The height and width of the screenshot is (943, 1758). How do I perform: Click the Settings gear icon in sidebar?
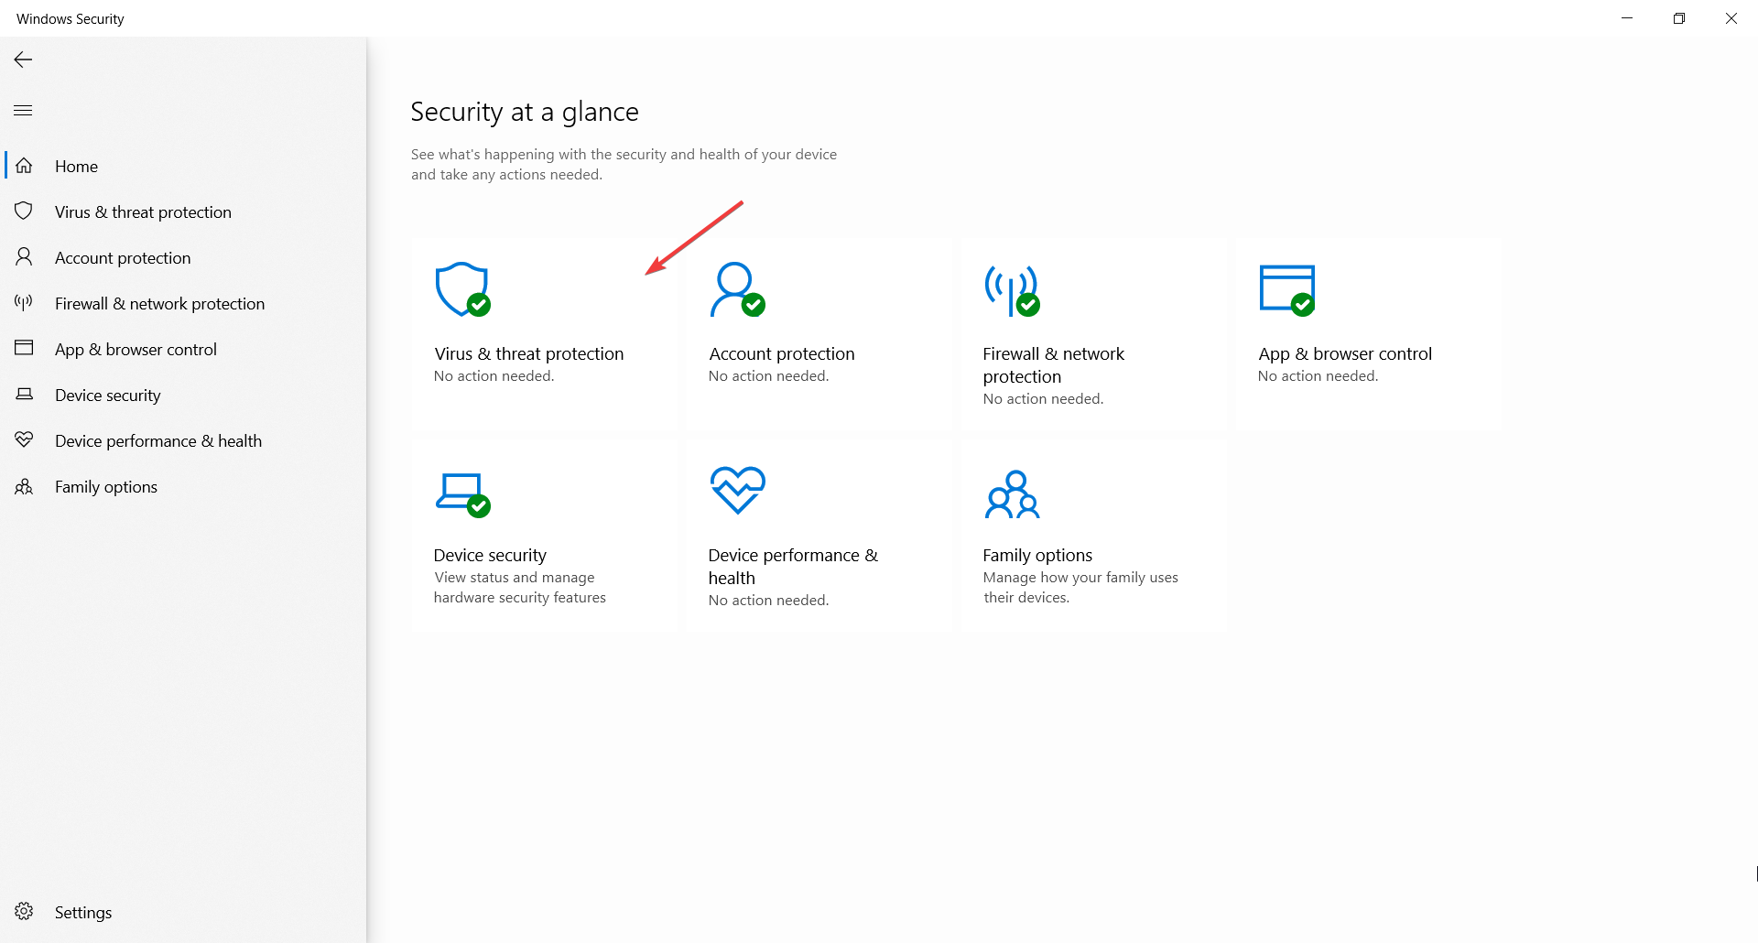click(25, 912)
